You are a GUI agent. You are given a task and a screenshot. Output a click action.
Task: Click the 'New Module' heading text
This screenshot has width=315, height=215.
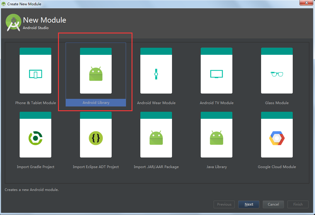click(x=45, y=20)
